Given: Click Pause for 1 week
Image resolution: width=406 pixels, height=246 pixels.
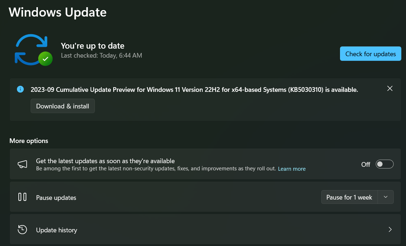Looking at the screenshot, I should [x=349, y=197].
